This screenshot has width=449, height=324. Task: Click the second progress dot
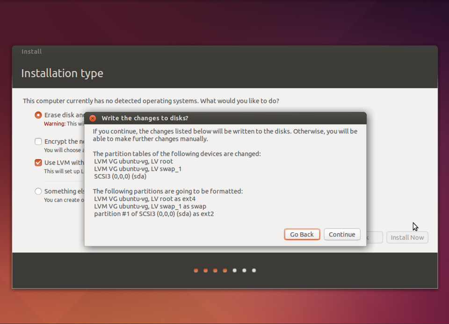[x=205, y=270]
